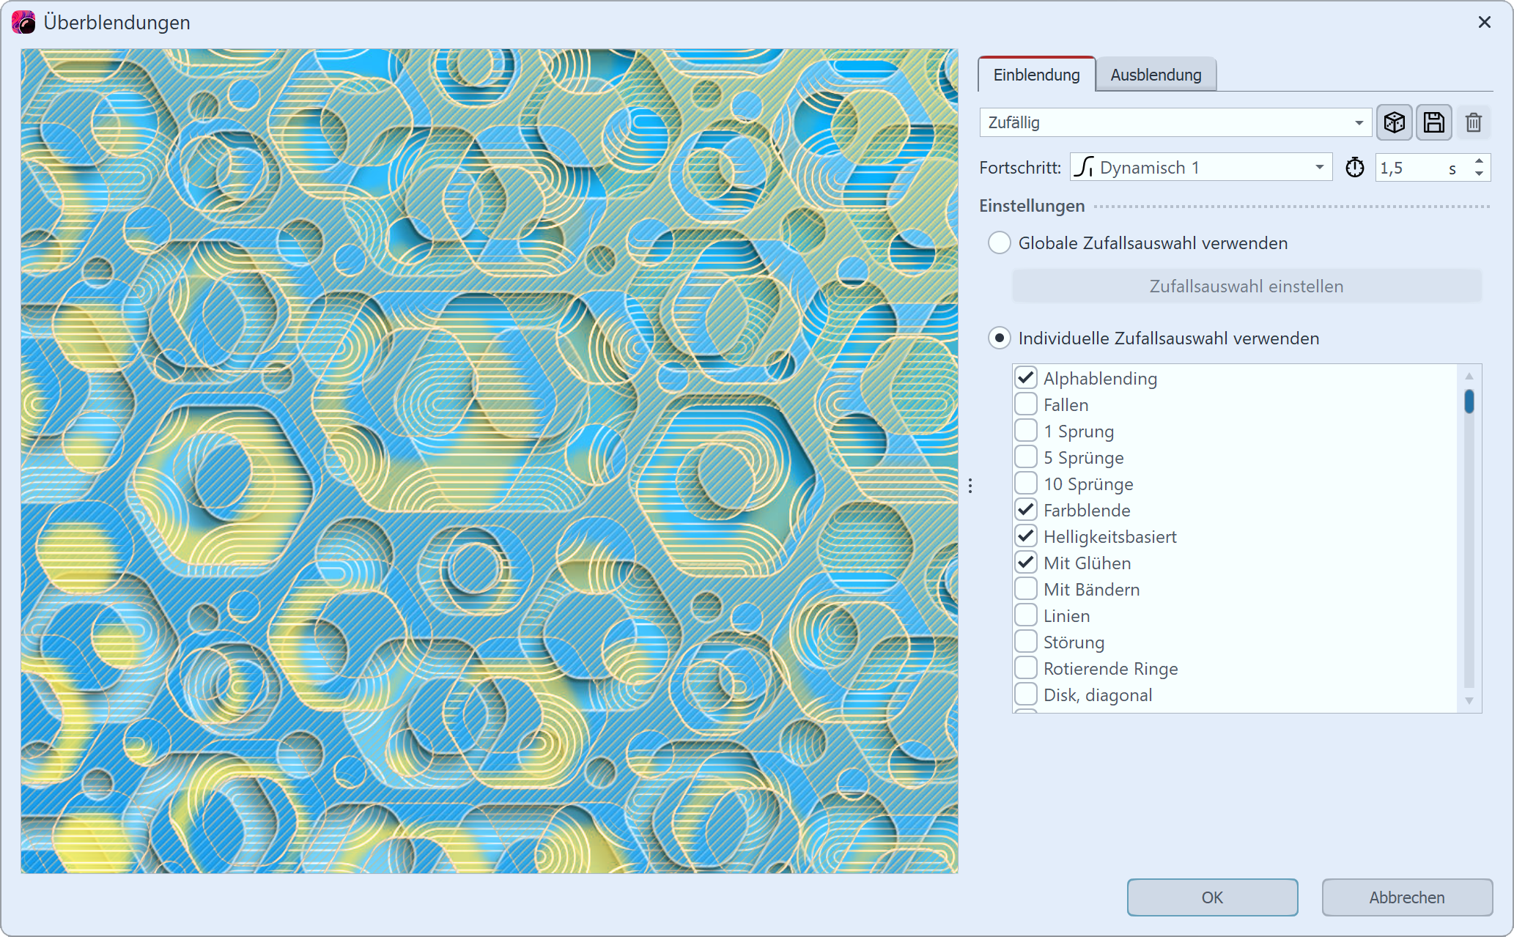
Task: Increase duration with the up stepper arrow
Action: pyautogui.click(x=1479, y=161)
